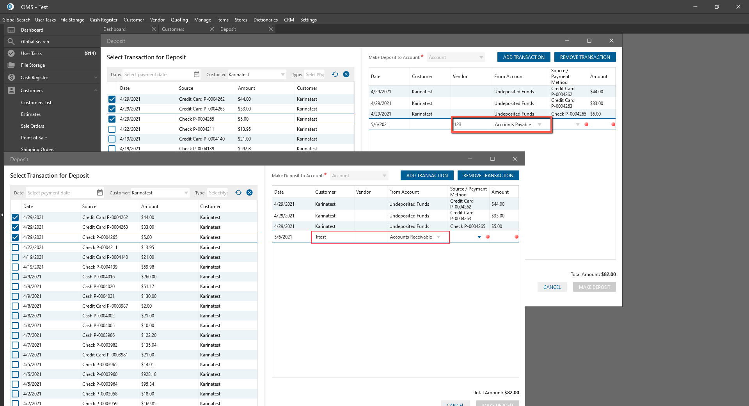
Task: Click the Global Search magnifier icon
Action: coord(11,42)
